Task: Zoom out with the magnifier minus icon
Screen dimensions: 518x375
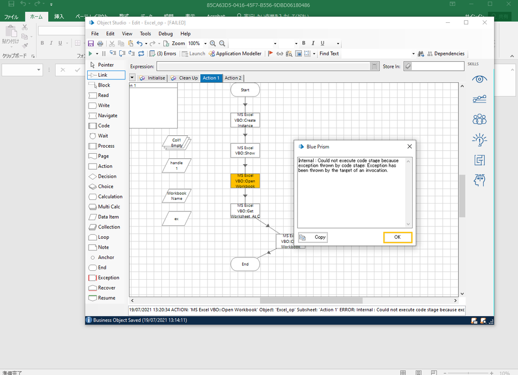Action: tap(222, 44)
